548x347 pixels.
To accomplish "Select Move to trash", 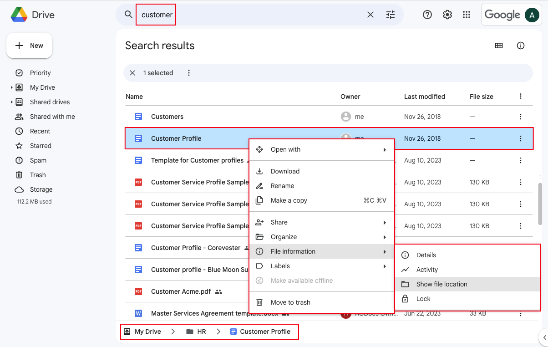I will coord(290,302).
